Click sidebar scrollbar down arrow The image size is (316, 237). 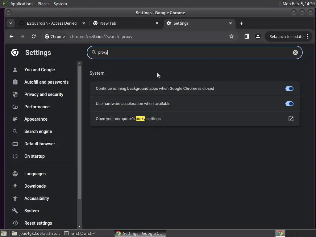pos(79,227)
